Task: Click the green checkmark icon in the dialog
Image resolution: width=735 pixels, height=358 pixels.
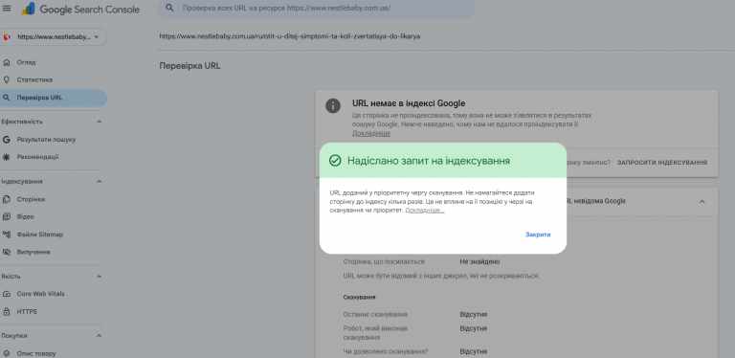Action: pos(335,161)
